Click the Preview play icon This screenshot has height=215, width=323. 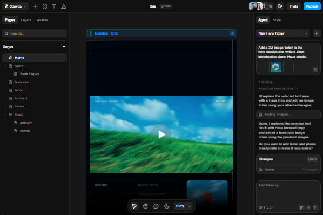click(280, 6)
